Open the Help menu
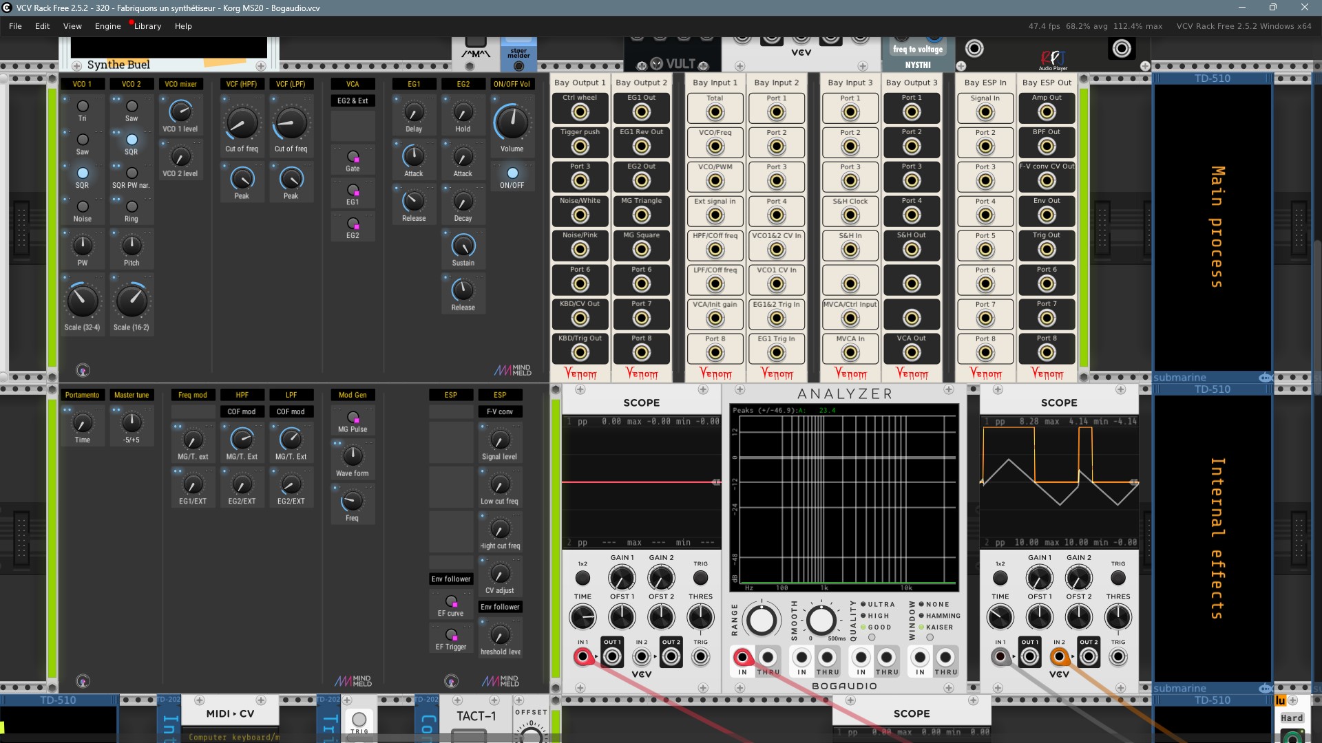The image size is (1322, 743). [x=183, y=26]
